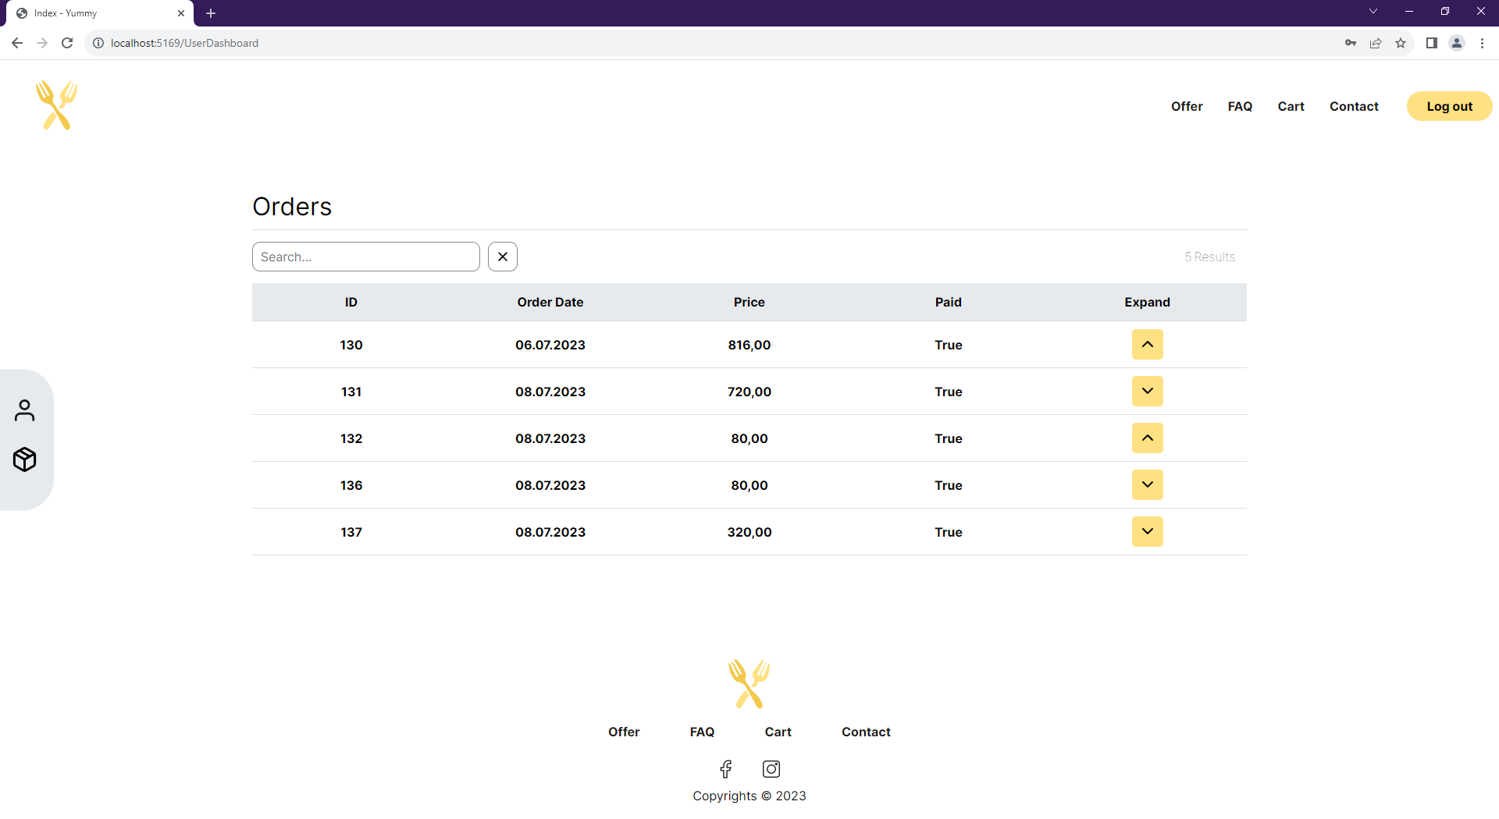Expand details for order 137
The width and height of the screenshot is (1499, 819).
coord(1147,531)
